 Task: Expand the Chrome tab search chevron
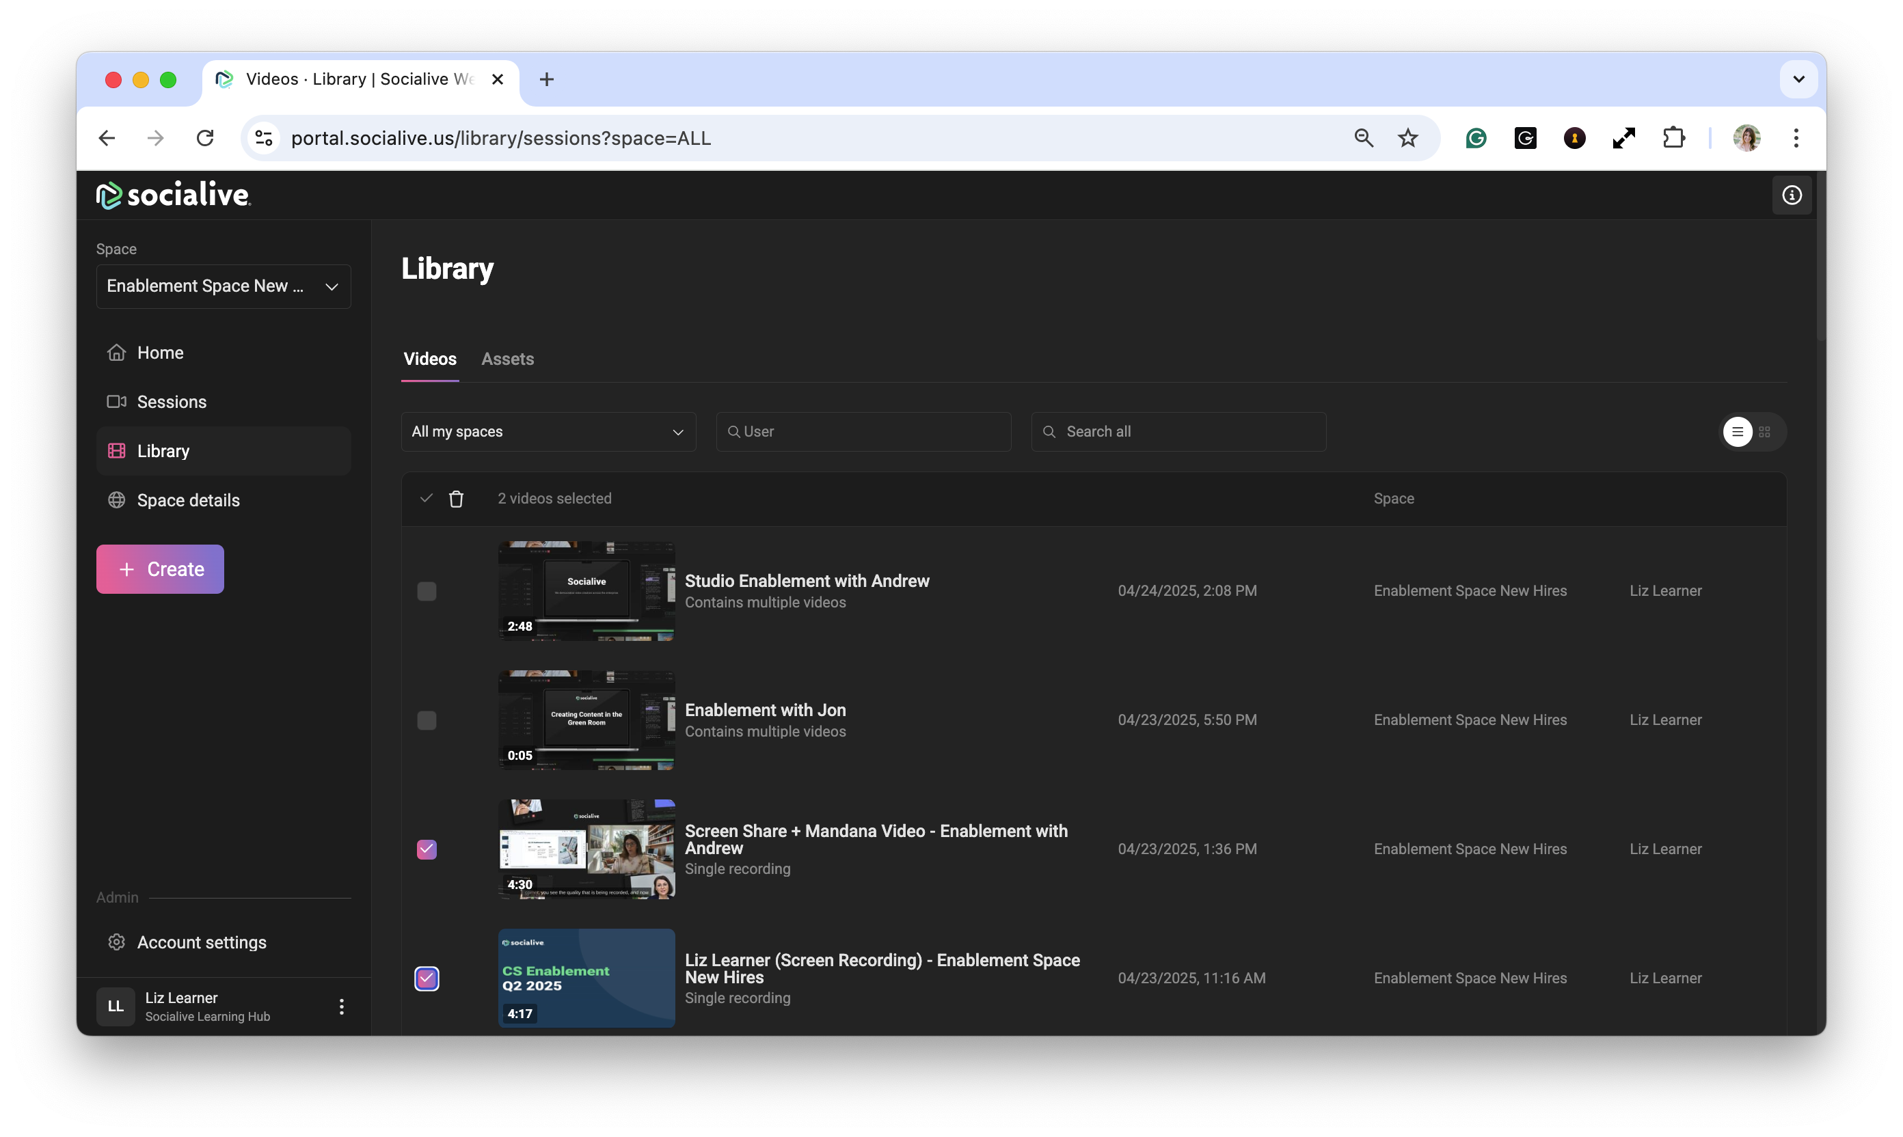(1799, 79)
